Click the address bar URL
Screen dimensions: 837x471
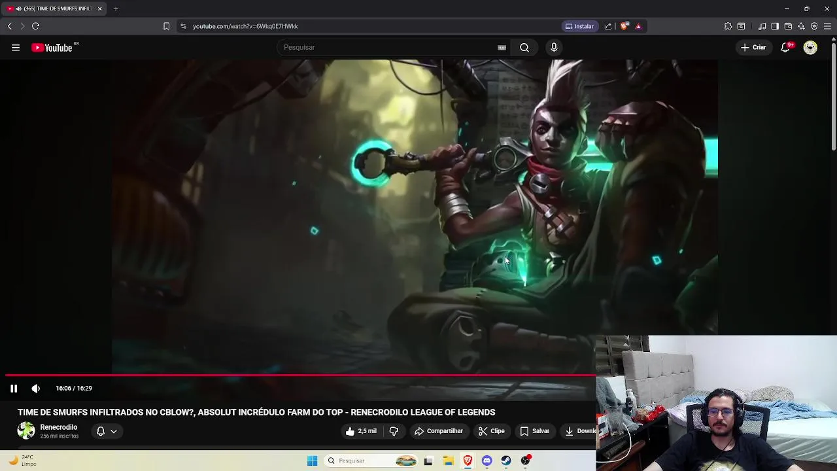pyautogui.click(x=245, y=26)
